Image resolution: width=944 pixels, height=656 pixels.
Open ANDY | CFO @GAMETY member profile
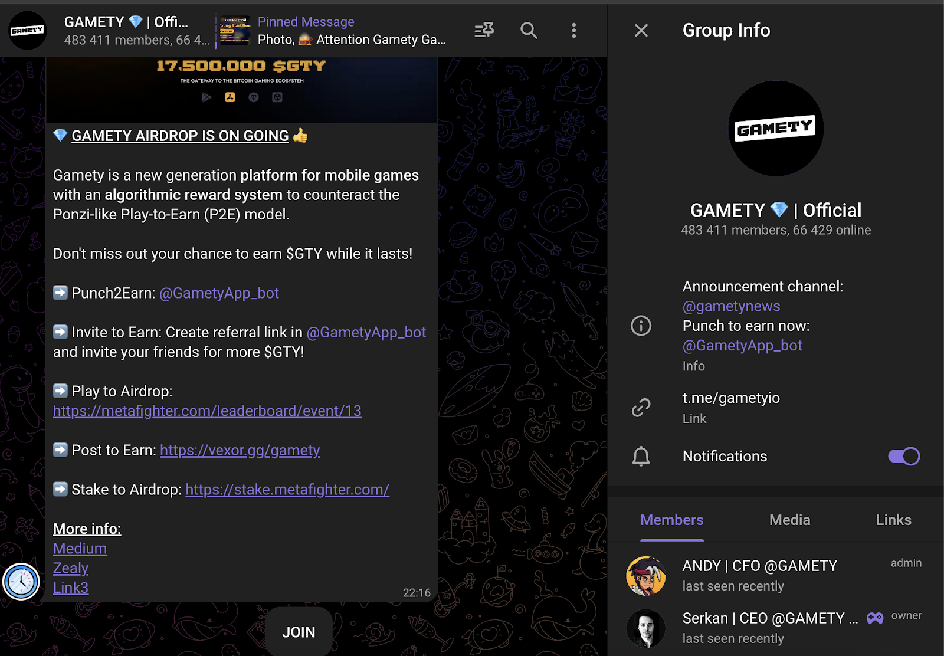coord(776,575)
